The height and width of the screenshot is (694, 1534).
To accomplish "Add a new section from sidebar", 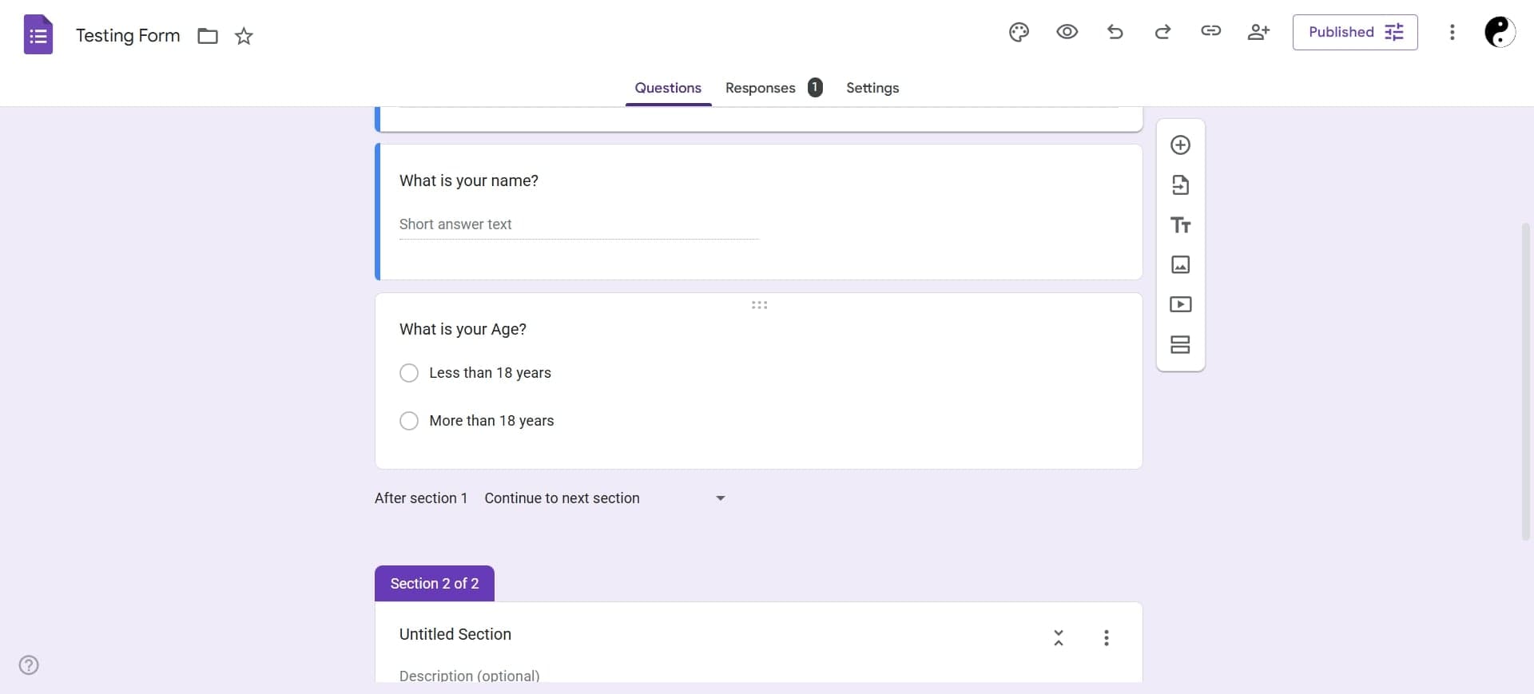I will pyautogui.click(x=1180, y=345).
